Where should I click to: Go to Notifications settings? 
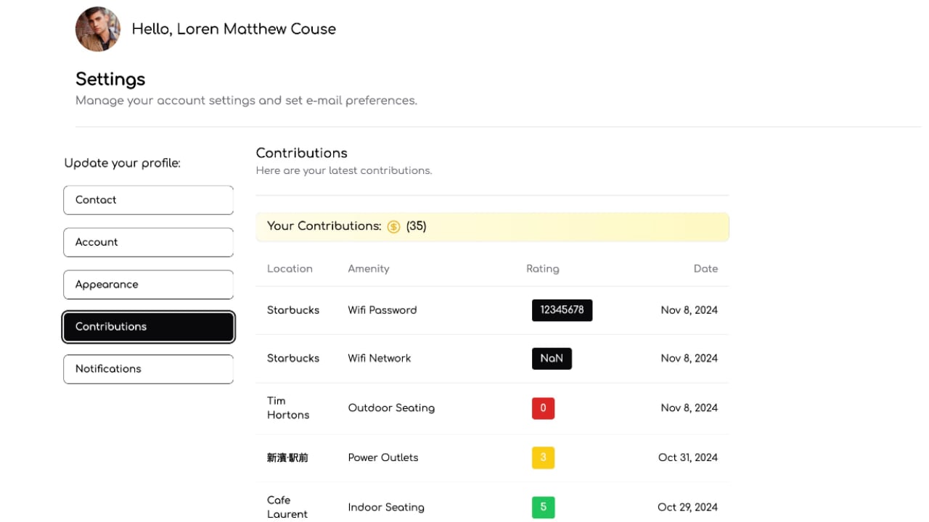[148, 369]
